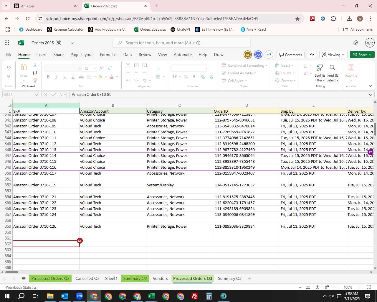Screen dimensions: 377x302
Task: Open Zoom from the taskbar
Action: point(79,296)
